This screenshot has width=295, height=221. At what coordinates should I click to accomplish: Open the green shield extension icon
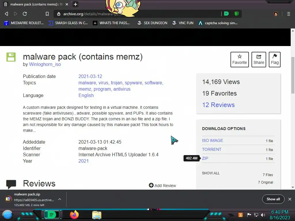237,14
